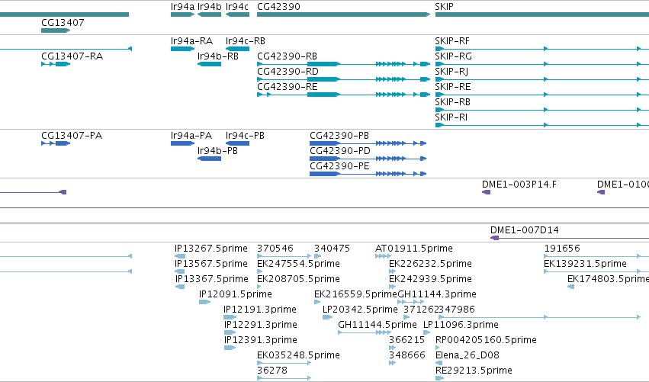Open EST GH11144.3prime
The image size is (649, 382).
point(410,302)
